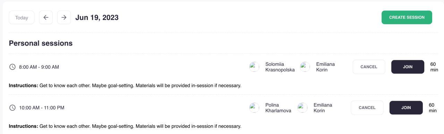Cancel the 10:00 AM - 11:00 PM session
Image resolution: width=444 pixels, height=134 pixels.
click(x=367, y=108)
